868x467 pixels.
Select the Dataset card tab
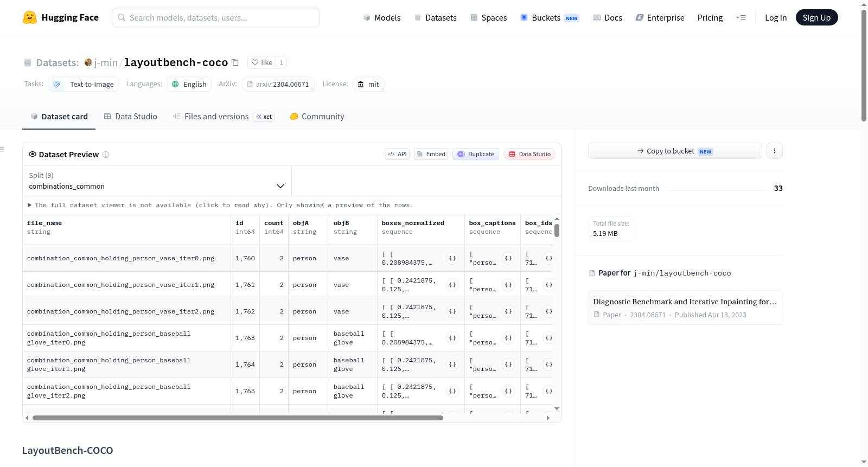pyautogui.click(x=59, y=117)
